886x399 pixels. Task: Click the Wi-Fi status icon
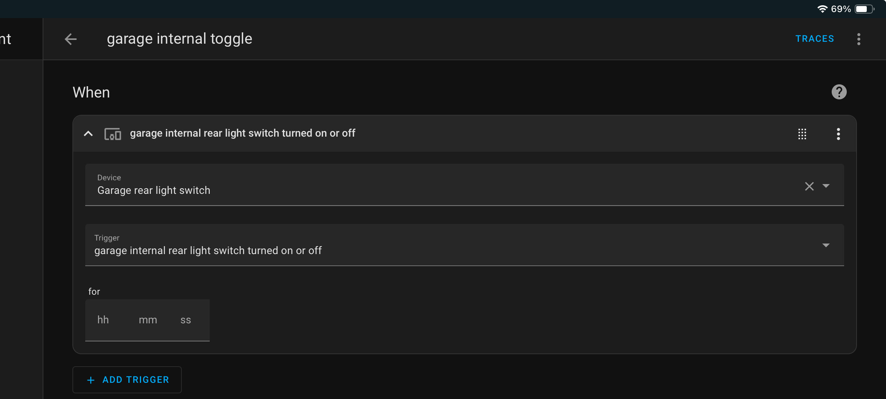(822, 9)
